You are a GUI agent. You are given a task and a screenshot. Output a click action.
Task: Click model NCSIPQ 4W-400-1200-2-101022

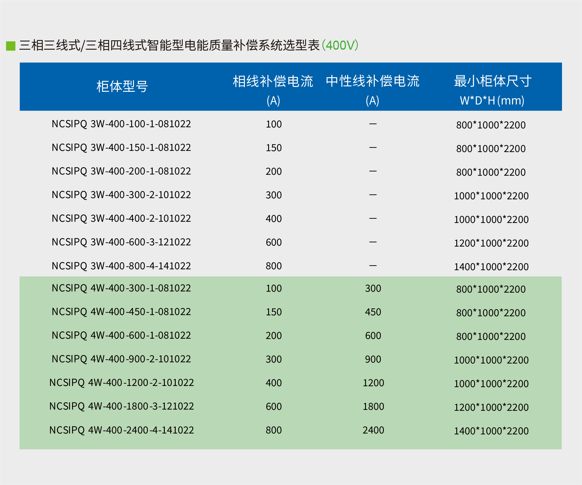tap(121, 383)
